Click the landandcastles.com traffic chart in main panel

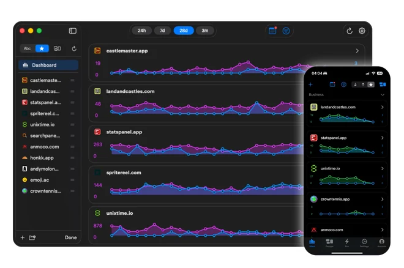[206, 108]
